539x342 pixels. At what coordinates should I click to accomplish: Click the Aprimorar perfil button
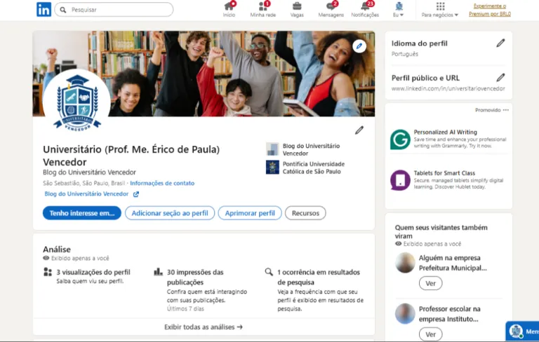click(x=250, y=213)
